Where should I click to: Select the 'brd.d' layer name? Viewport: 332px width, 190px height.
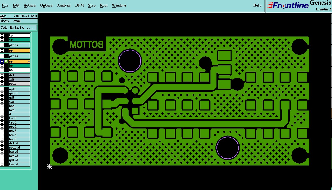click(x=19, y=156)
